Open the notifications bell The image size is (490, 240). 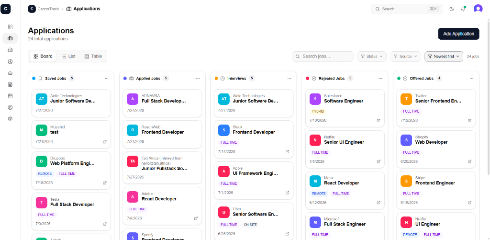tap(463, 9)
